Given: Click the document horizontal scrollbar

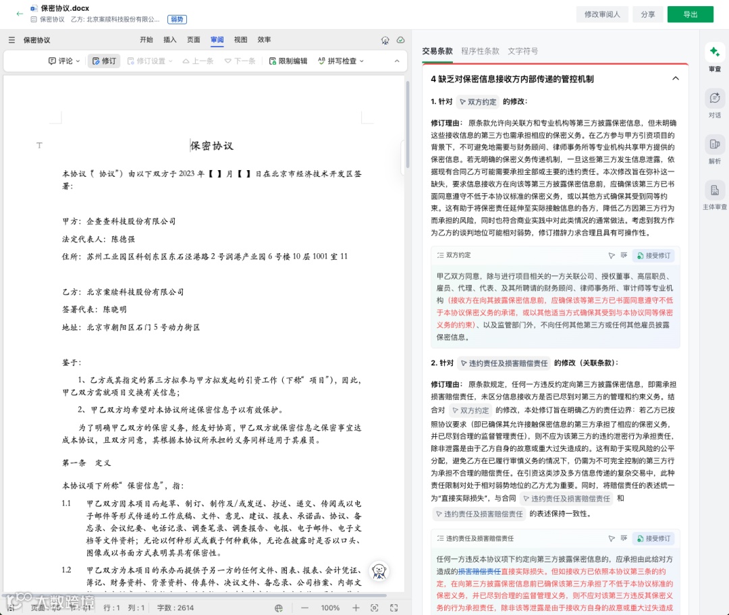Looking at the screenshot, I should tap(195, 595).
